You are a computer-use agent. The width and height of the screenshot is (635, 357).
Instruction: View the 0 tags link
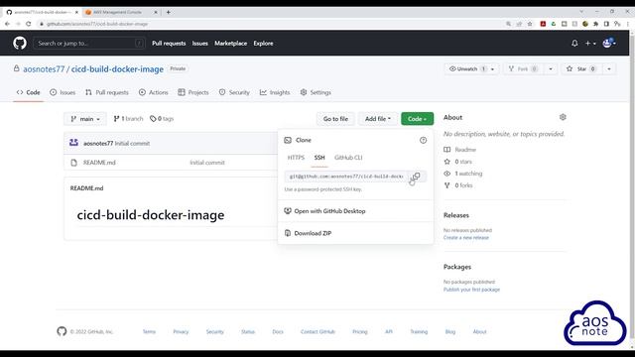162,119
